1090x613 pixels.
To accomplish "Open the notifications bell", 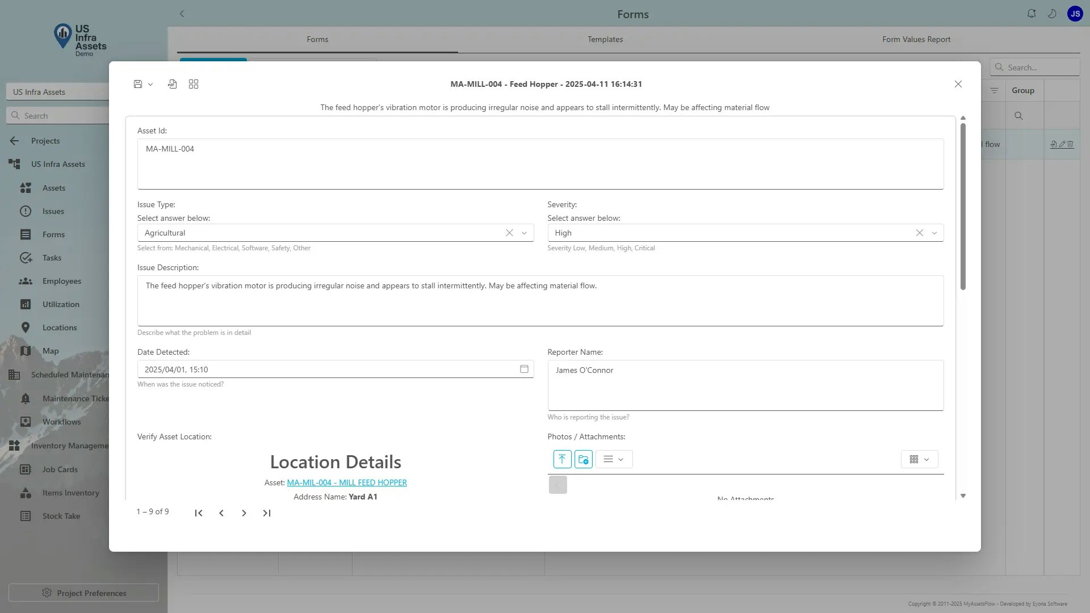I will coord(1032,14).
